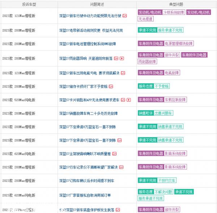217x213 pixels.
Task: Open complaint 深蓝S7厂家客服私自取消商城订单
Action: 85,195
